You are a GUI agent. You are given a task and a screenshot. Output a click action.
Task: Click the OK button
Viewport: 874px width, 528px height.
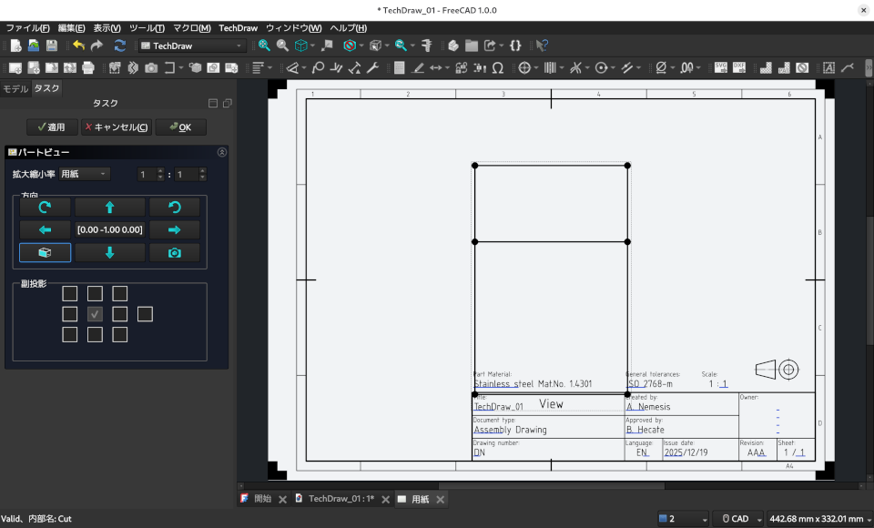(x=180, y=127)
